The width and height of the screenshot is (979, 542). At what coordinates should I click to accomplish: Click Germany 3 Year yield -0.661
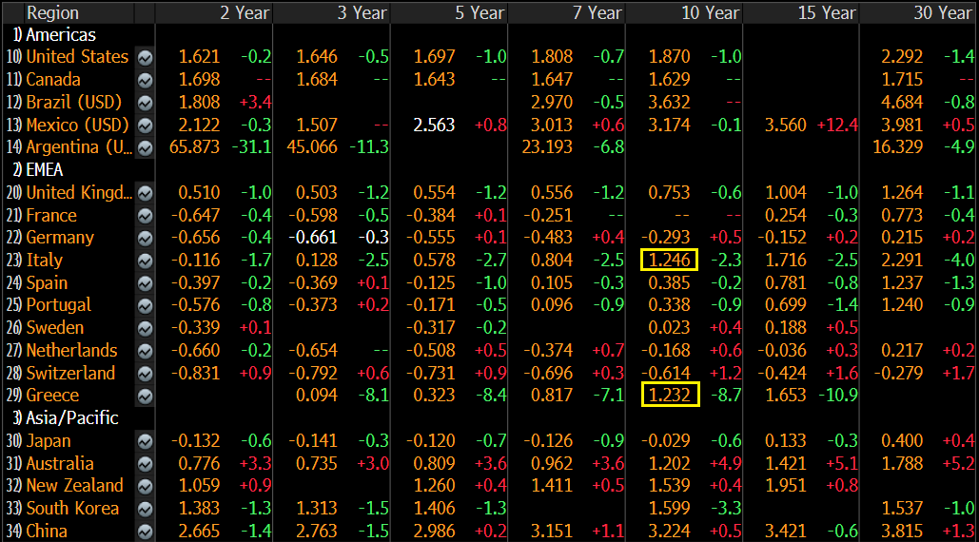click(313, 238)
